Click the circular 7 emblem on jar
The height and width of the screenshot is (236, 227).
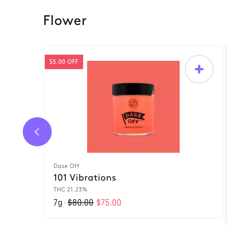[x=133, y=103]
